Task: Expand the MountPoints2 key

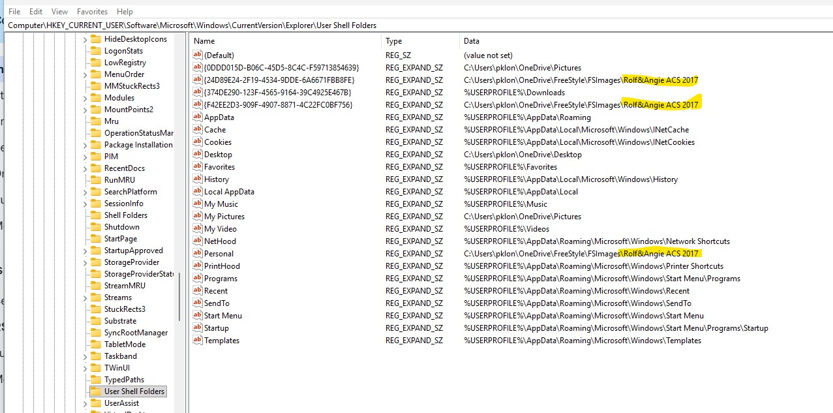Action: (85, 110)
